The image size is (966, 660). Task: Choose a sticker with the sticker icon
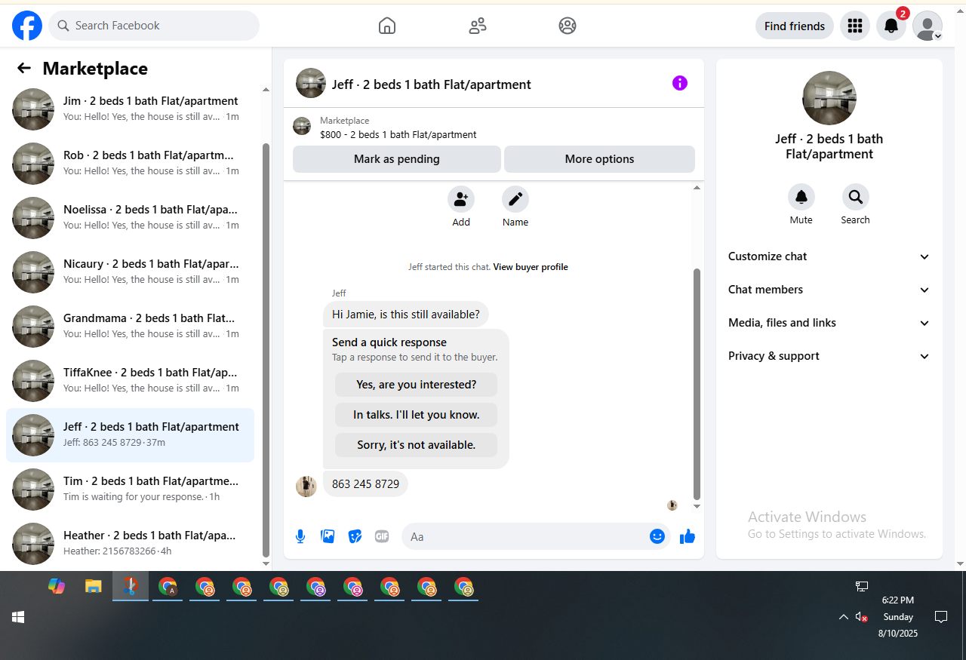tap(355, 536)
